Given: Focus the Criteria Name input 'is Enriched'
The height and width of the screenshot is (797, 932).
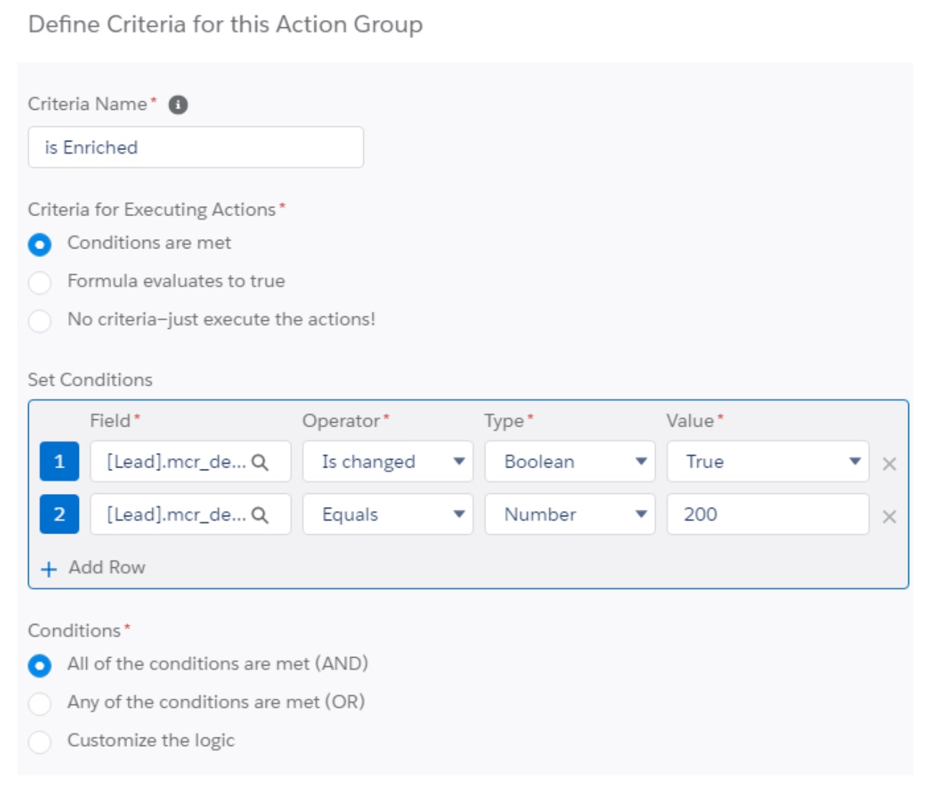Looking at the screenshot, I should tap(196, 147).
